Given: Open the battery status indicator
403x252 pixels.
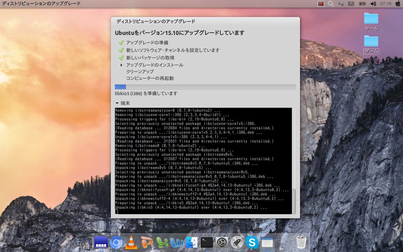Looking at the screenshot, I should coord(362,4).
